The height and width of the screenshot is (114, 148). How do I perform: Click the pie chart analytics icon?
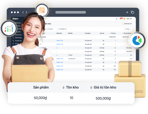137,40
